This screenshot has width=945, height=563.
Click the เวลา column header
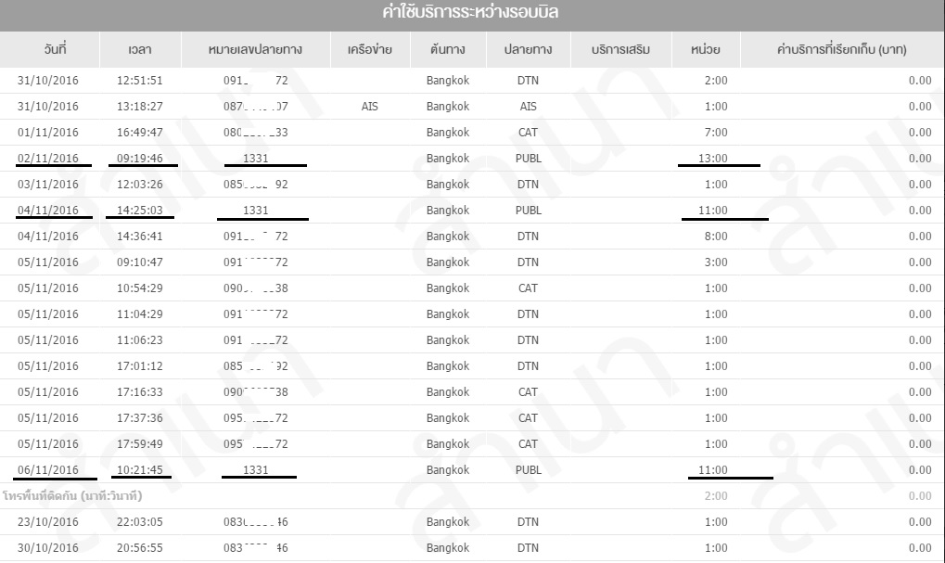140,49
